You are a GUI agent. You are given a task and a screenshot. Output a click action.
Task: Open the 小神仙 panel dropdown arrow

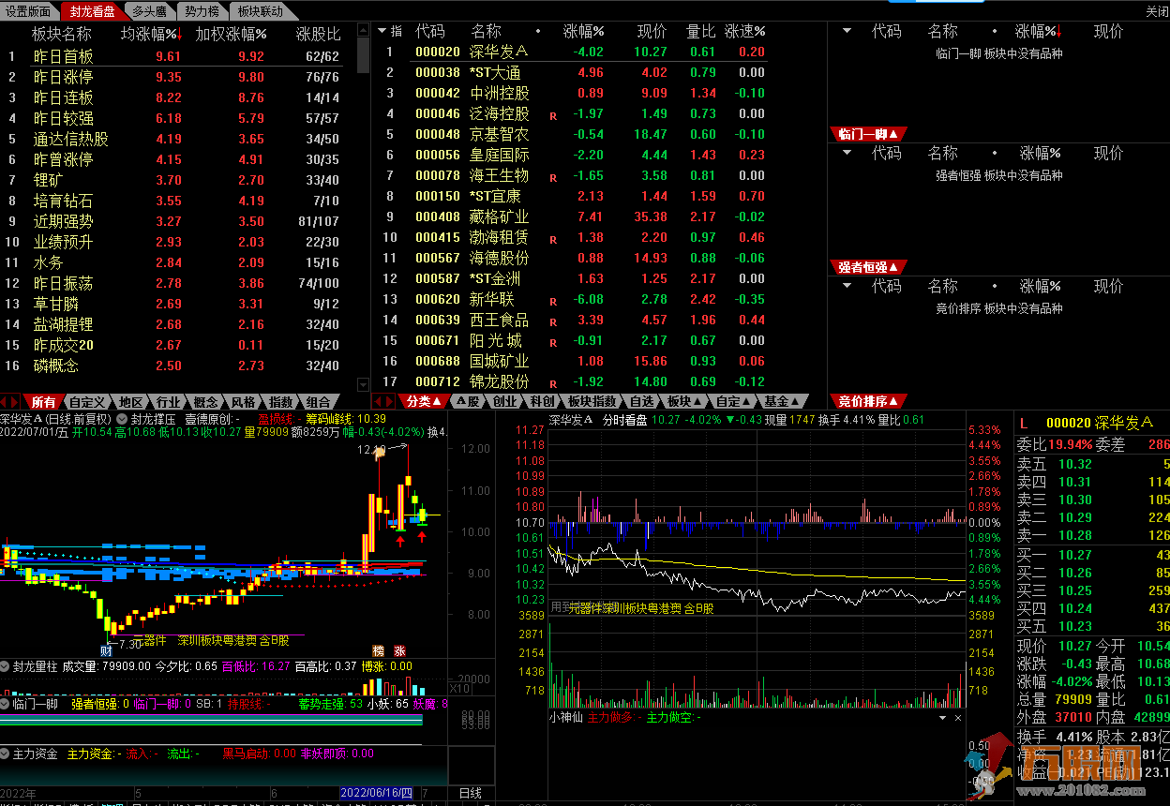point(944,718)
